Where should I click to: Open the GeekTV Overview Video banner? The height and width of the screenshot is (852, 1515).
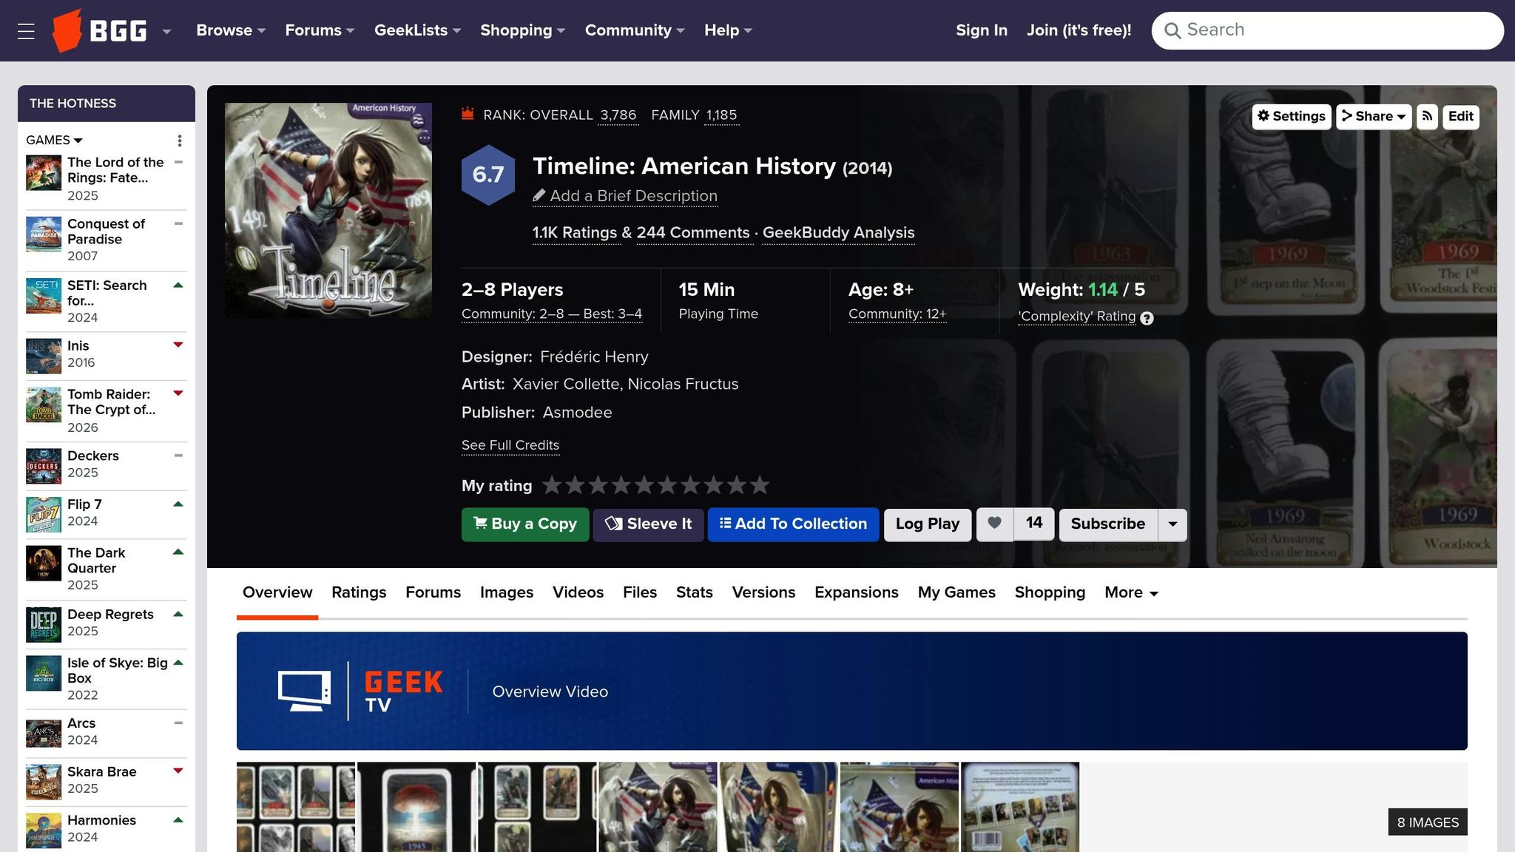tap(852, 691)
